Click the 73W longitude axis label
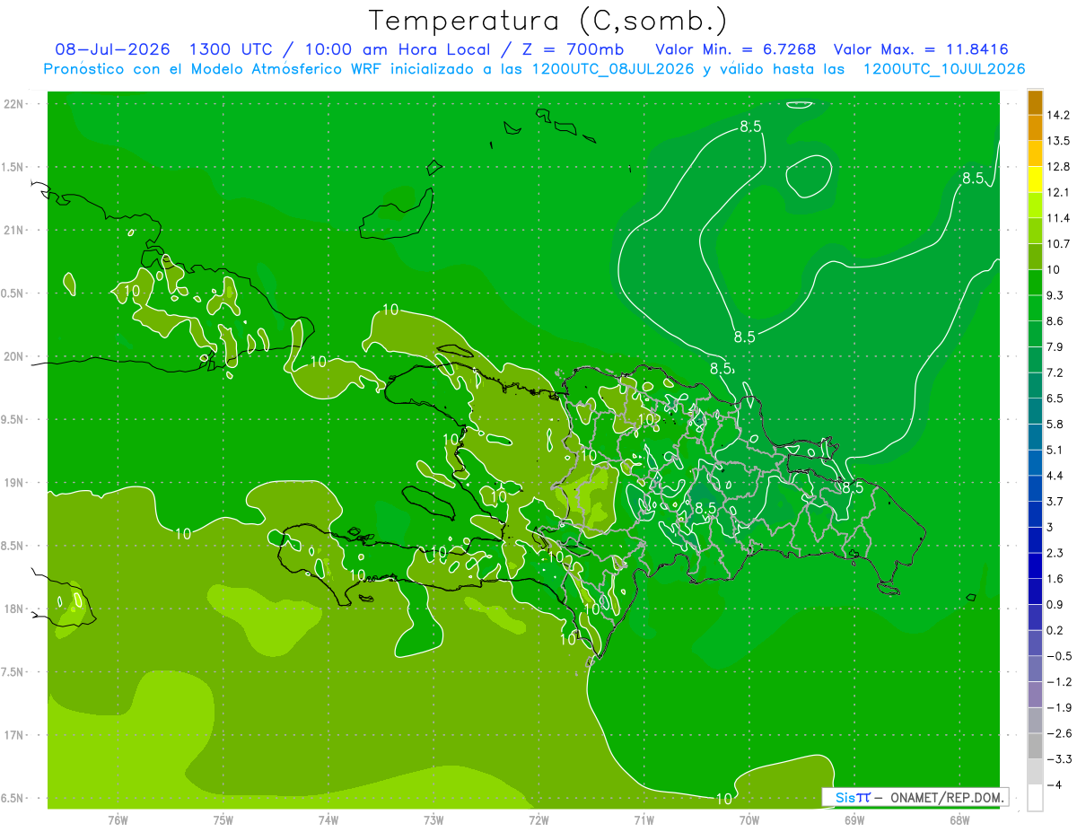This screenshot has width=1077, height=832. (x=433, y=820)
